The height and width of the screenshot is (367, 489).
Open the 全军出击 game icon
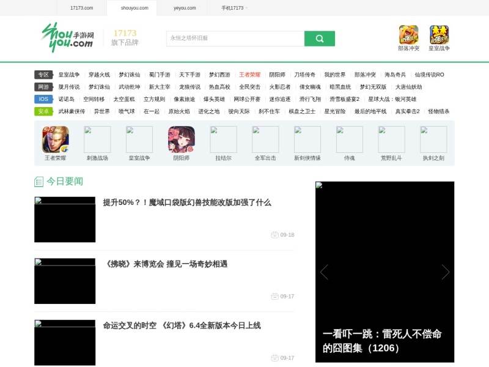pyautogui.click(x=265, y=139)
